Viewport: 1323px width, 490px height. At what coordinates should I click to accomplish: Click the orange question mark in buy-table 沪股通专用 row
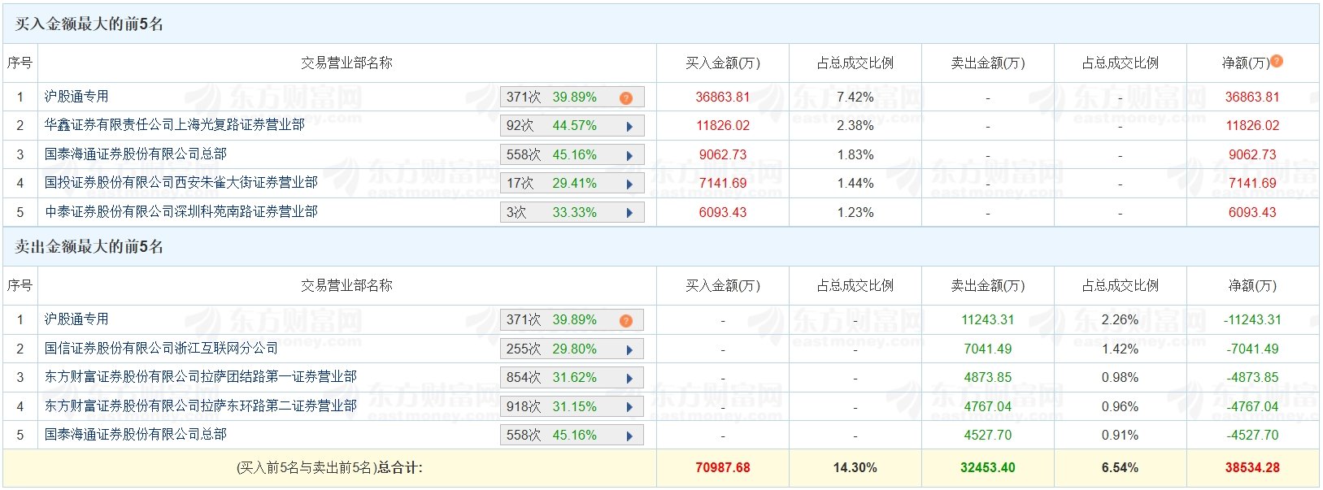(625, 98)
